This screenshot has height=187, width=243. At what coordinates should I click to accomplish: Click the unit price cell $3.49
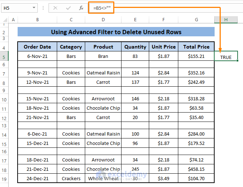pyautogui.click(x=164, y=178)
